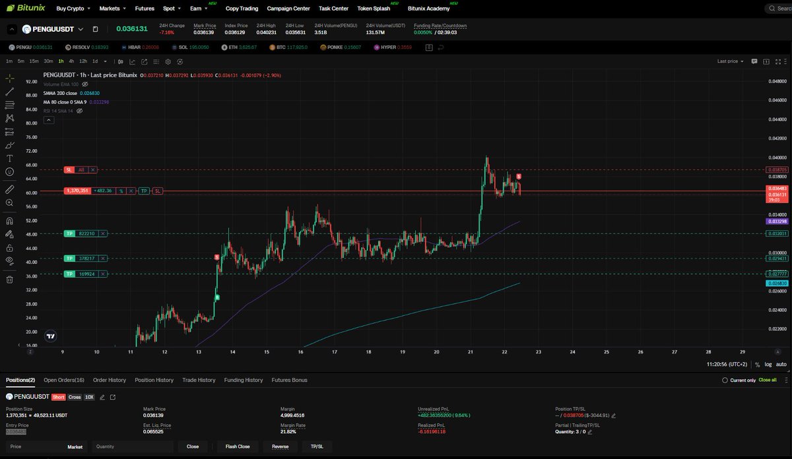Image resolution: width=792 pixels, height=459 pixels.
Task: Select the brush drawing tool
Action: (10, 145)
